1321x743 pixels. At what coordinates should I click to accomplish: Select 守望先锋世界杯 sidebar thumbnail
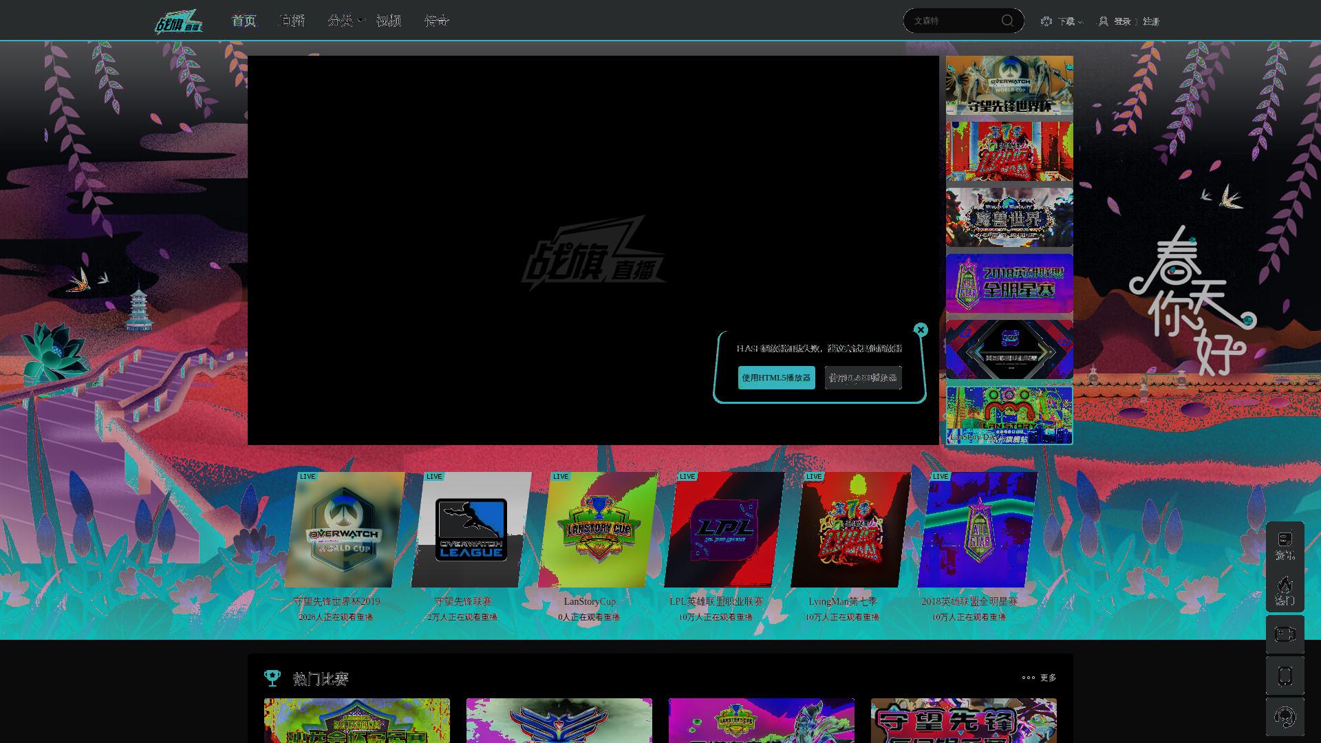[1009, 85]
